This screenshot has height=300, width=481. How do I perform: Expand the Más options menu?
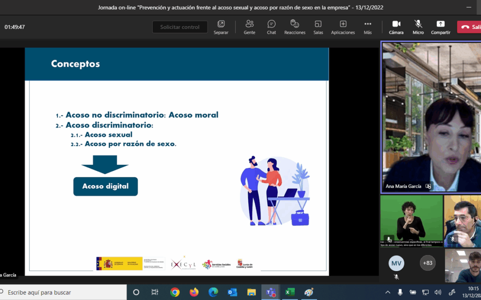click(367, 27)
